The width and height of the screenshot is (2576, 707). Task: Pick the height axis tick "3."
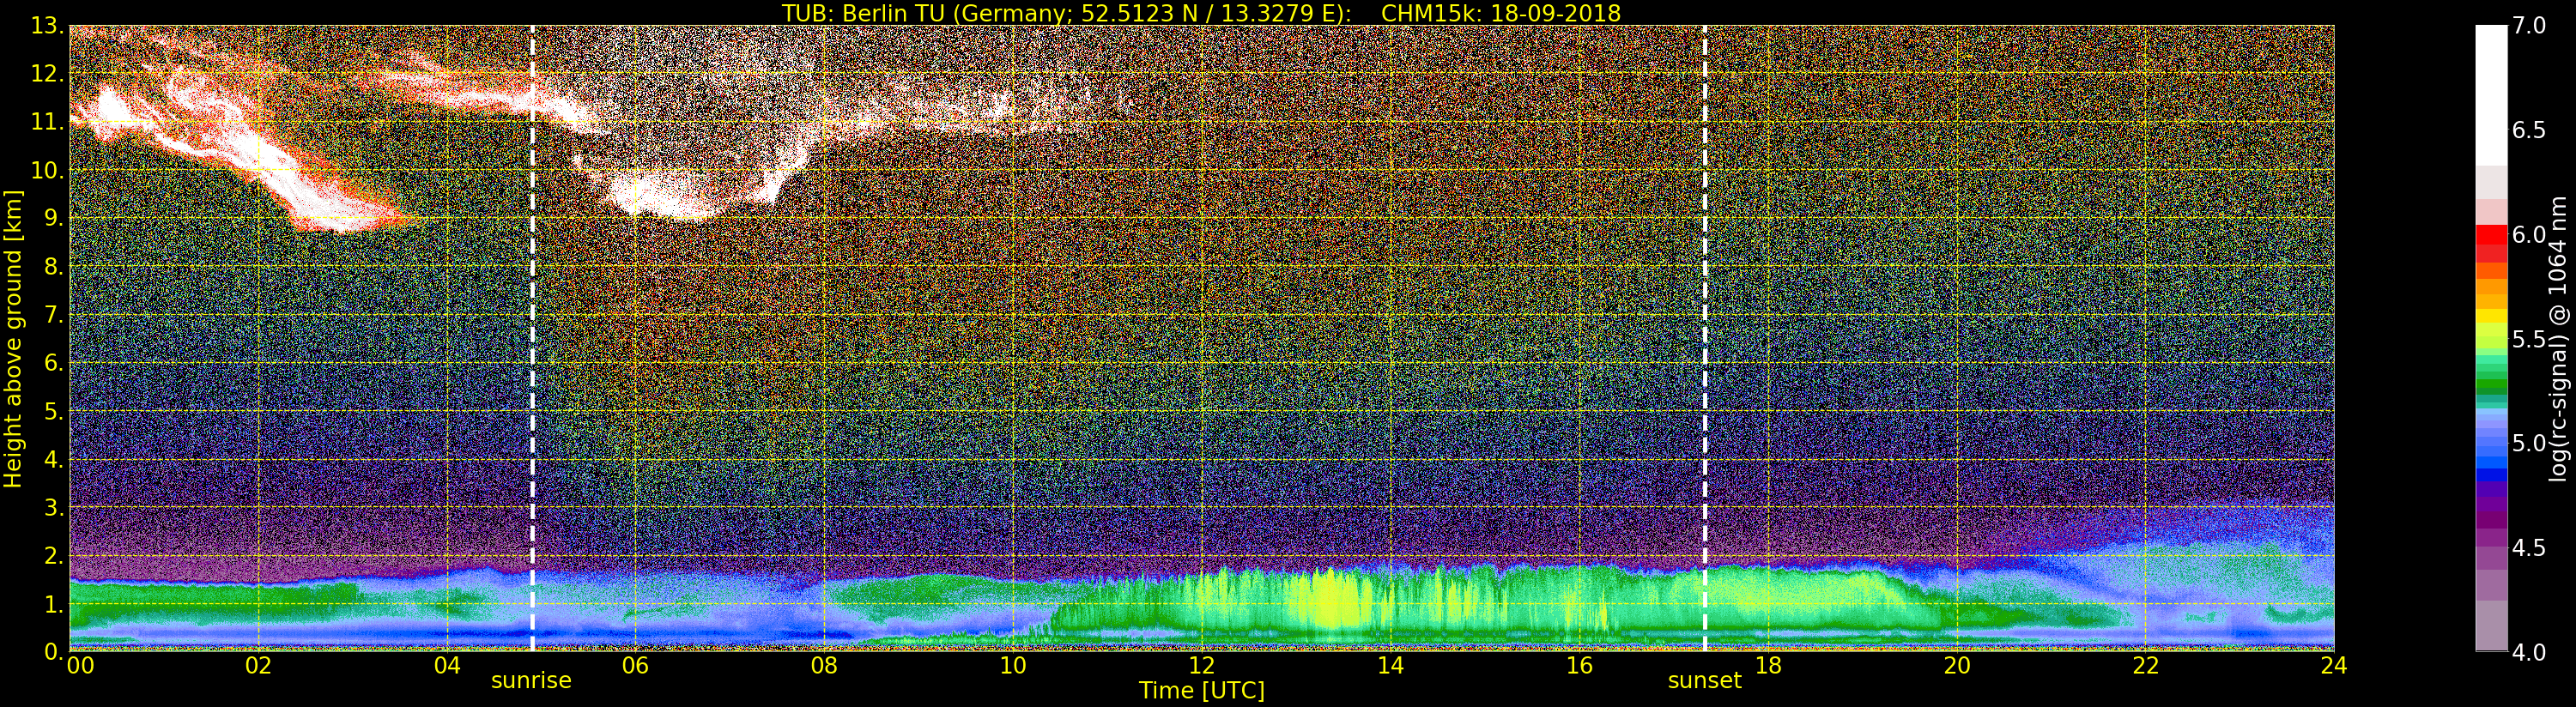[x=54, y=507]
